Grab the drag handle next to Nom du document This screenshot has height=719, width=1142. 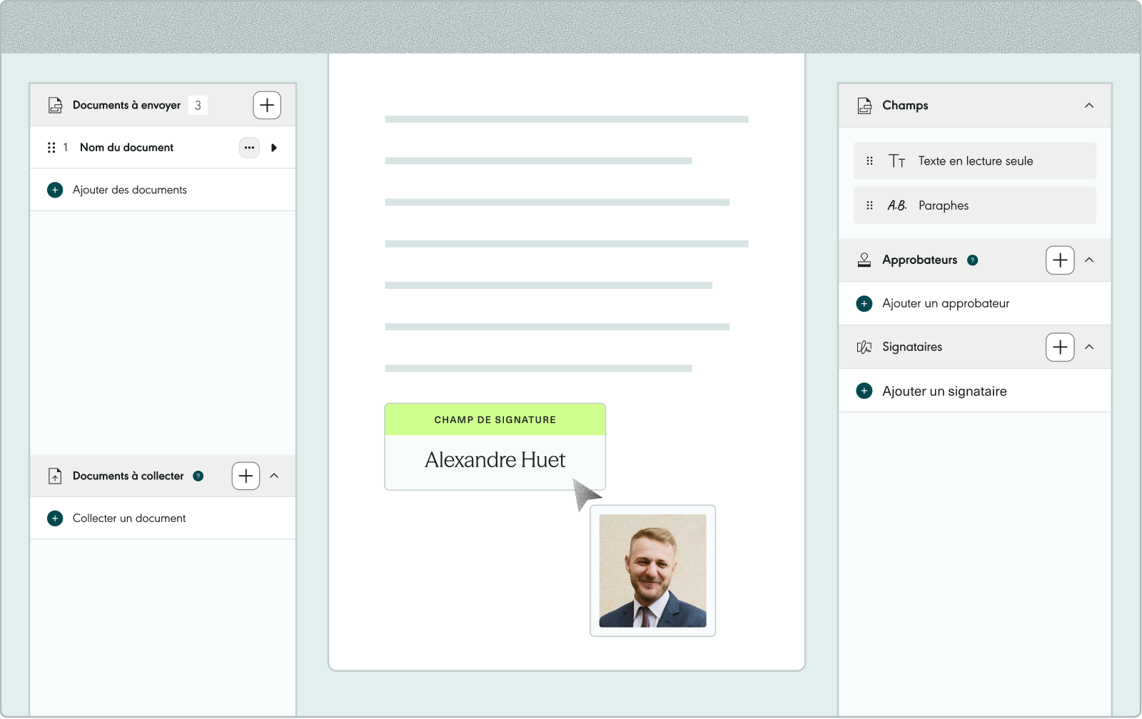[x=51, y=148]
